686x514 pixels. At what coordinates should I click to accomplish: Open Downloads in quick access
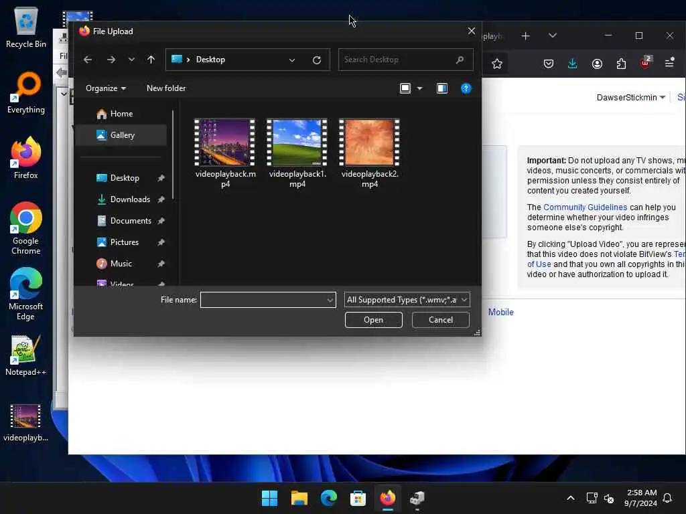(129, 199)
